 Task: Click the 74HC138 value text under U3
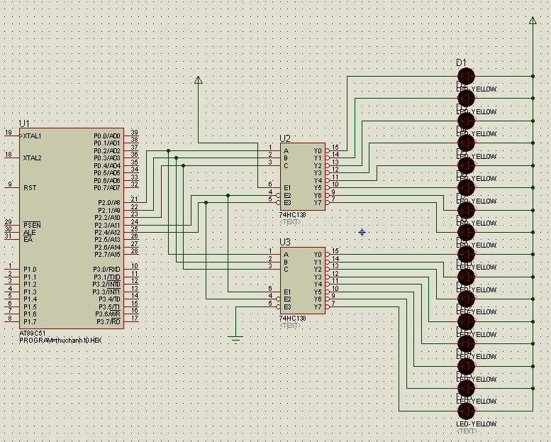point(293,319)
